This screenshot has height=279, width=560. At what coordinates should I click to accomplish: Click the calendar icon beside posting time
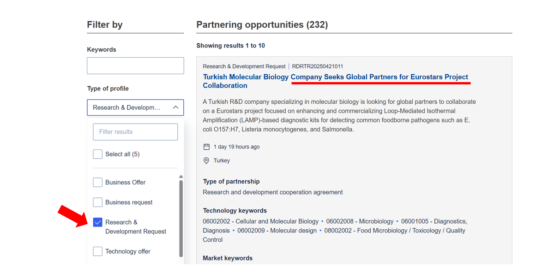206,147
